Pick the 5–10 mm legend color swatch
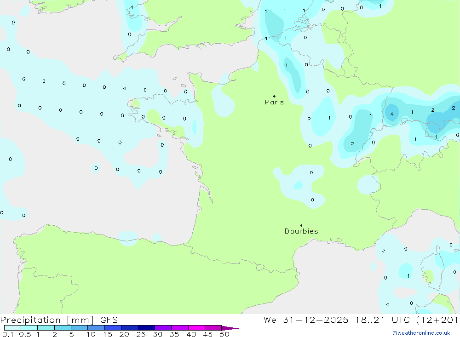Screen dimensions: 460x337 [80, 328]
